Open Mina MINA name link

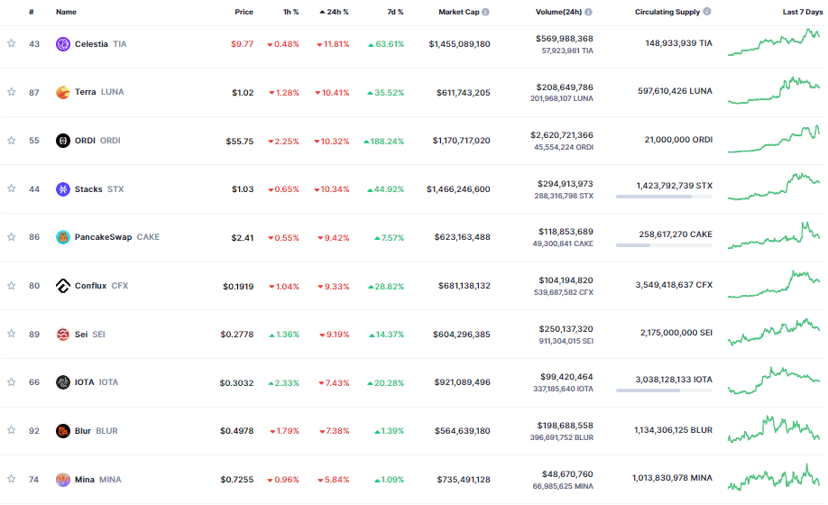coord(97,479)
